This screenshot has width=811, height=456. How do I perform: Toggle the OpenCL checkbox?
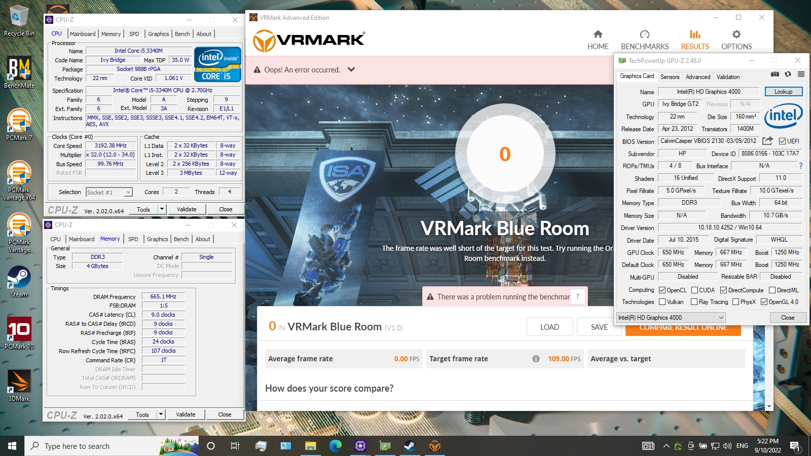pyautogui.click(x=662, y=290)
